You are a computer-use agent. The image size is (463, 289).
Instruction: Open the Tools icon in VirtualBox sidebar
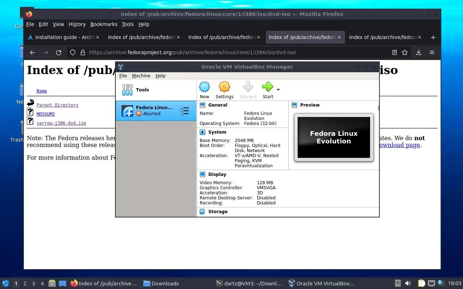(x=127, y=90)
